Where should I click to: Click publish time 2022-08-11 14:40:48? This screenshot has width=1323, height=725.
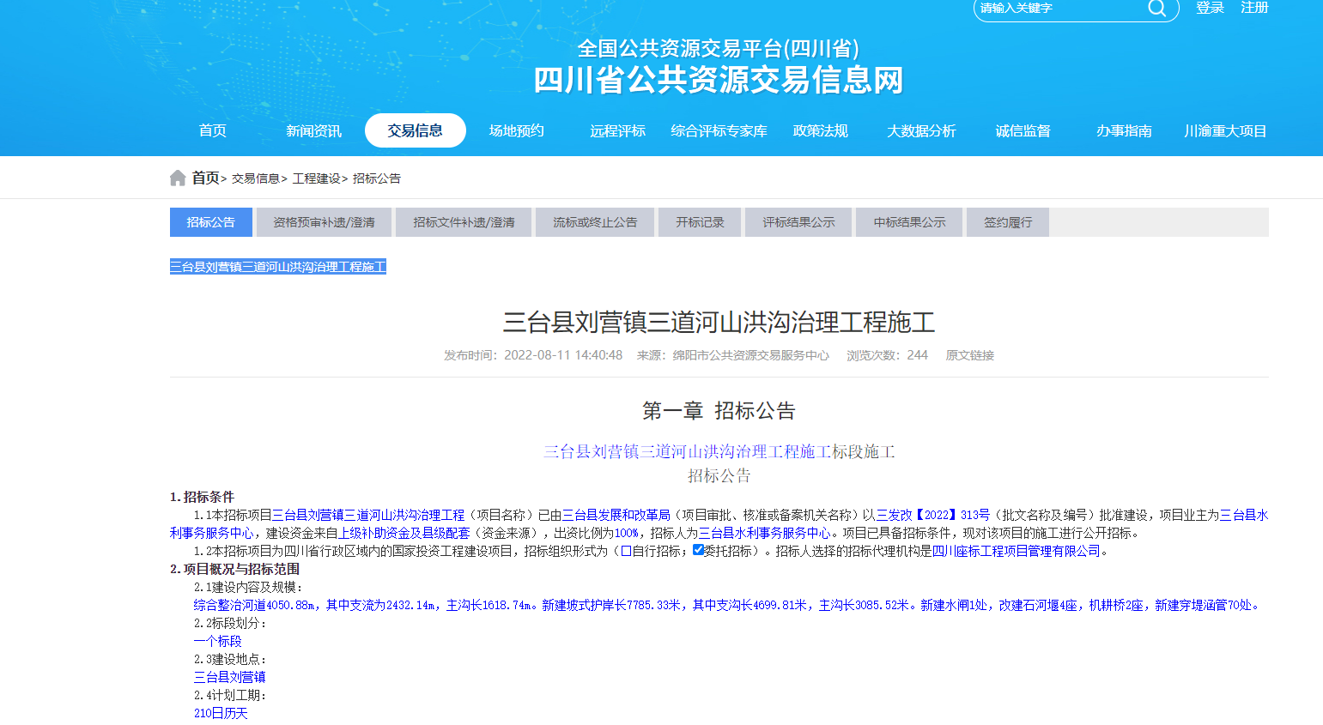(563, 355)
